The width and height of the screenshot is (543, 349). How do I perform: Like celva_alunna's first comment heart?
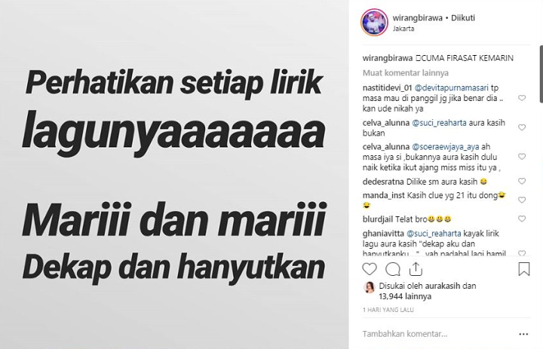pyautogui.click(x=522, y=127)
